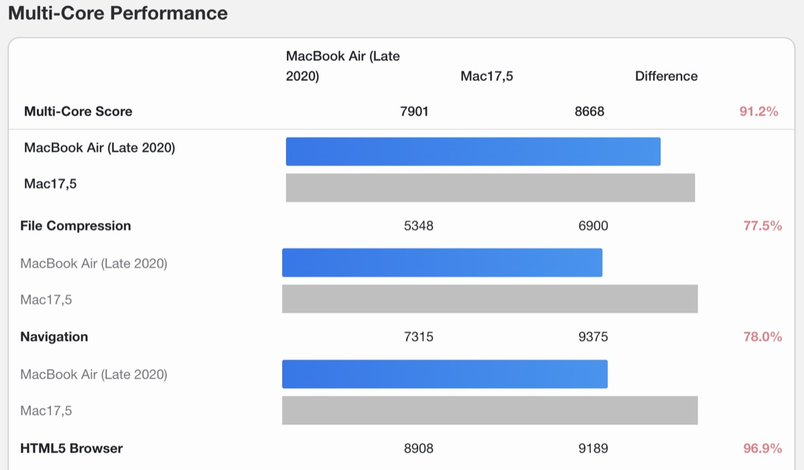Click the 96.9% HTML5 Browser difference
The image size is (804, 470).
point(762,448)
